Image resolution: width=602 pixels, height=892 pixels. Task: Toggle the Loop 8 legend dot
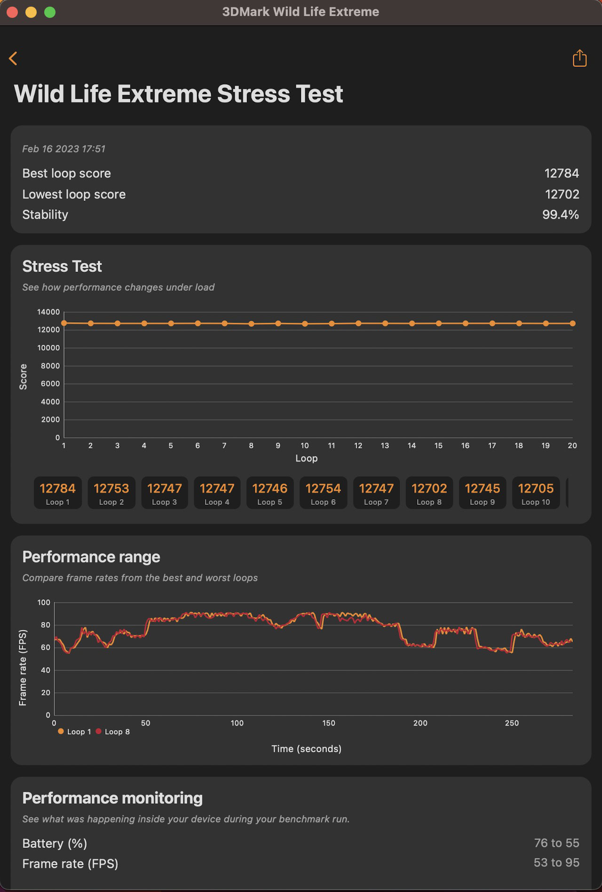tap(99, 732)
